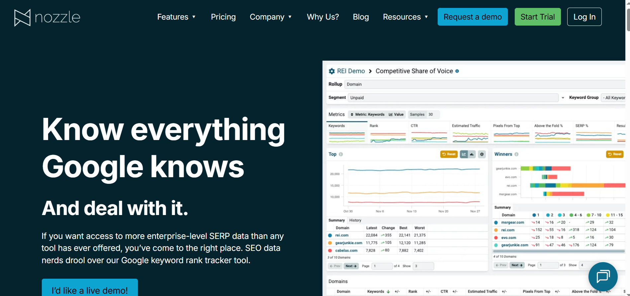Viewport: 630px width, 296px height.
Task: Open the Pricing page
Action: click(x=223, y=17)
